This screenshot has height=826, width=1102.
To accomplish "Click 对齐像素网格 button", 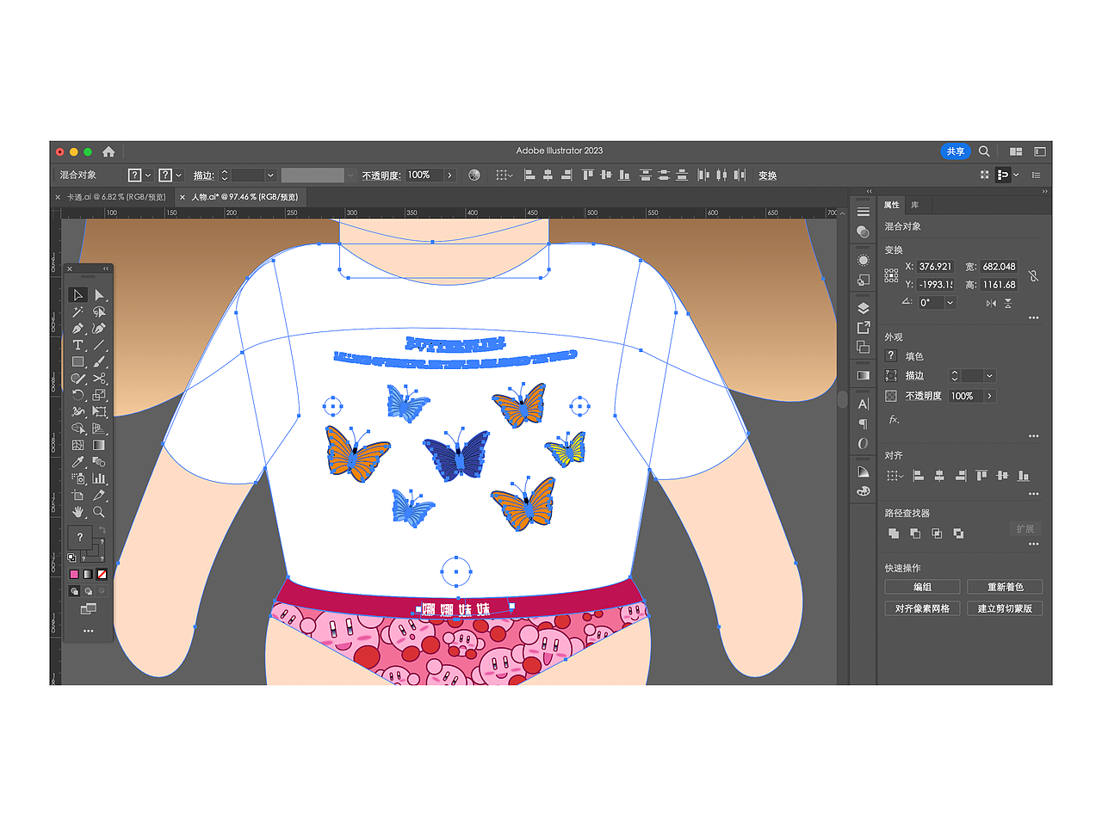I will coord(922,608).
